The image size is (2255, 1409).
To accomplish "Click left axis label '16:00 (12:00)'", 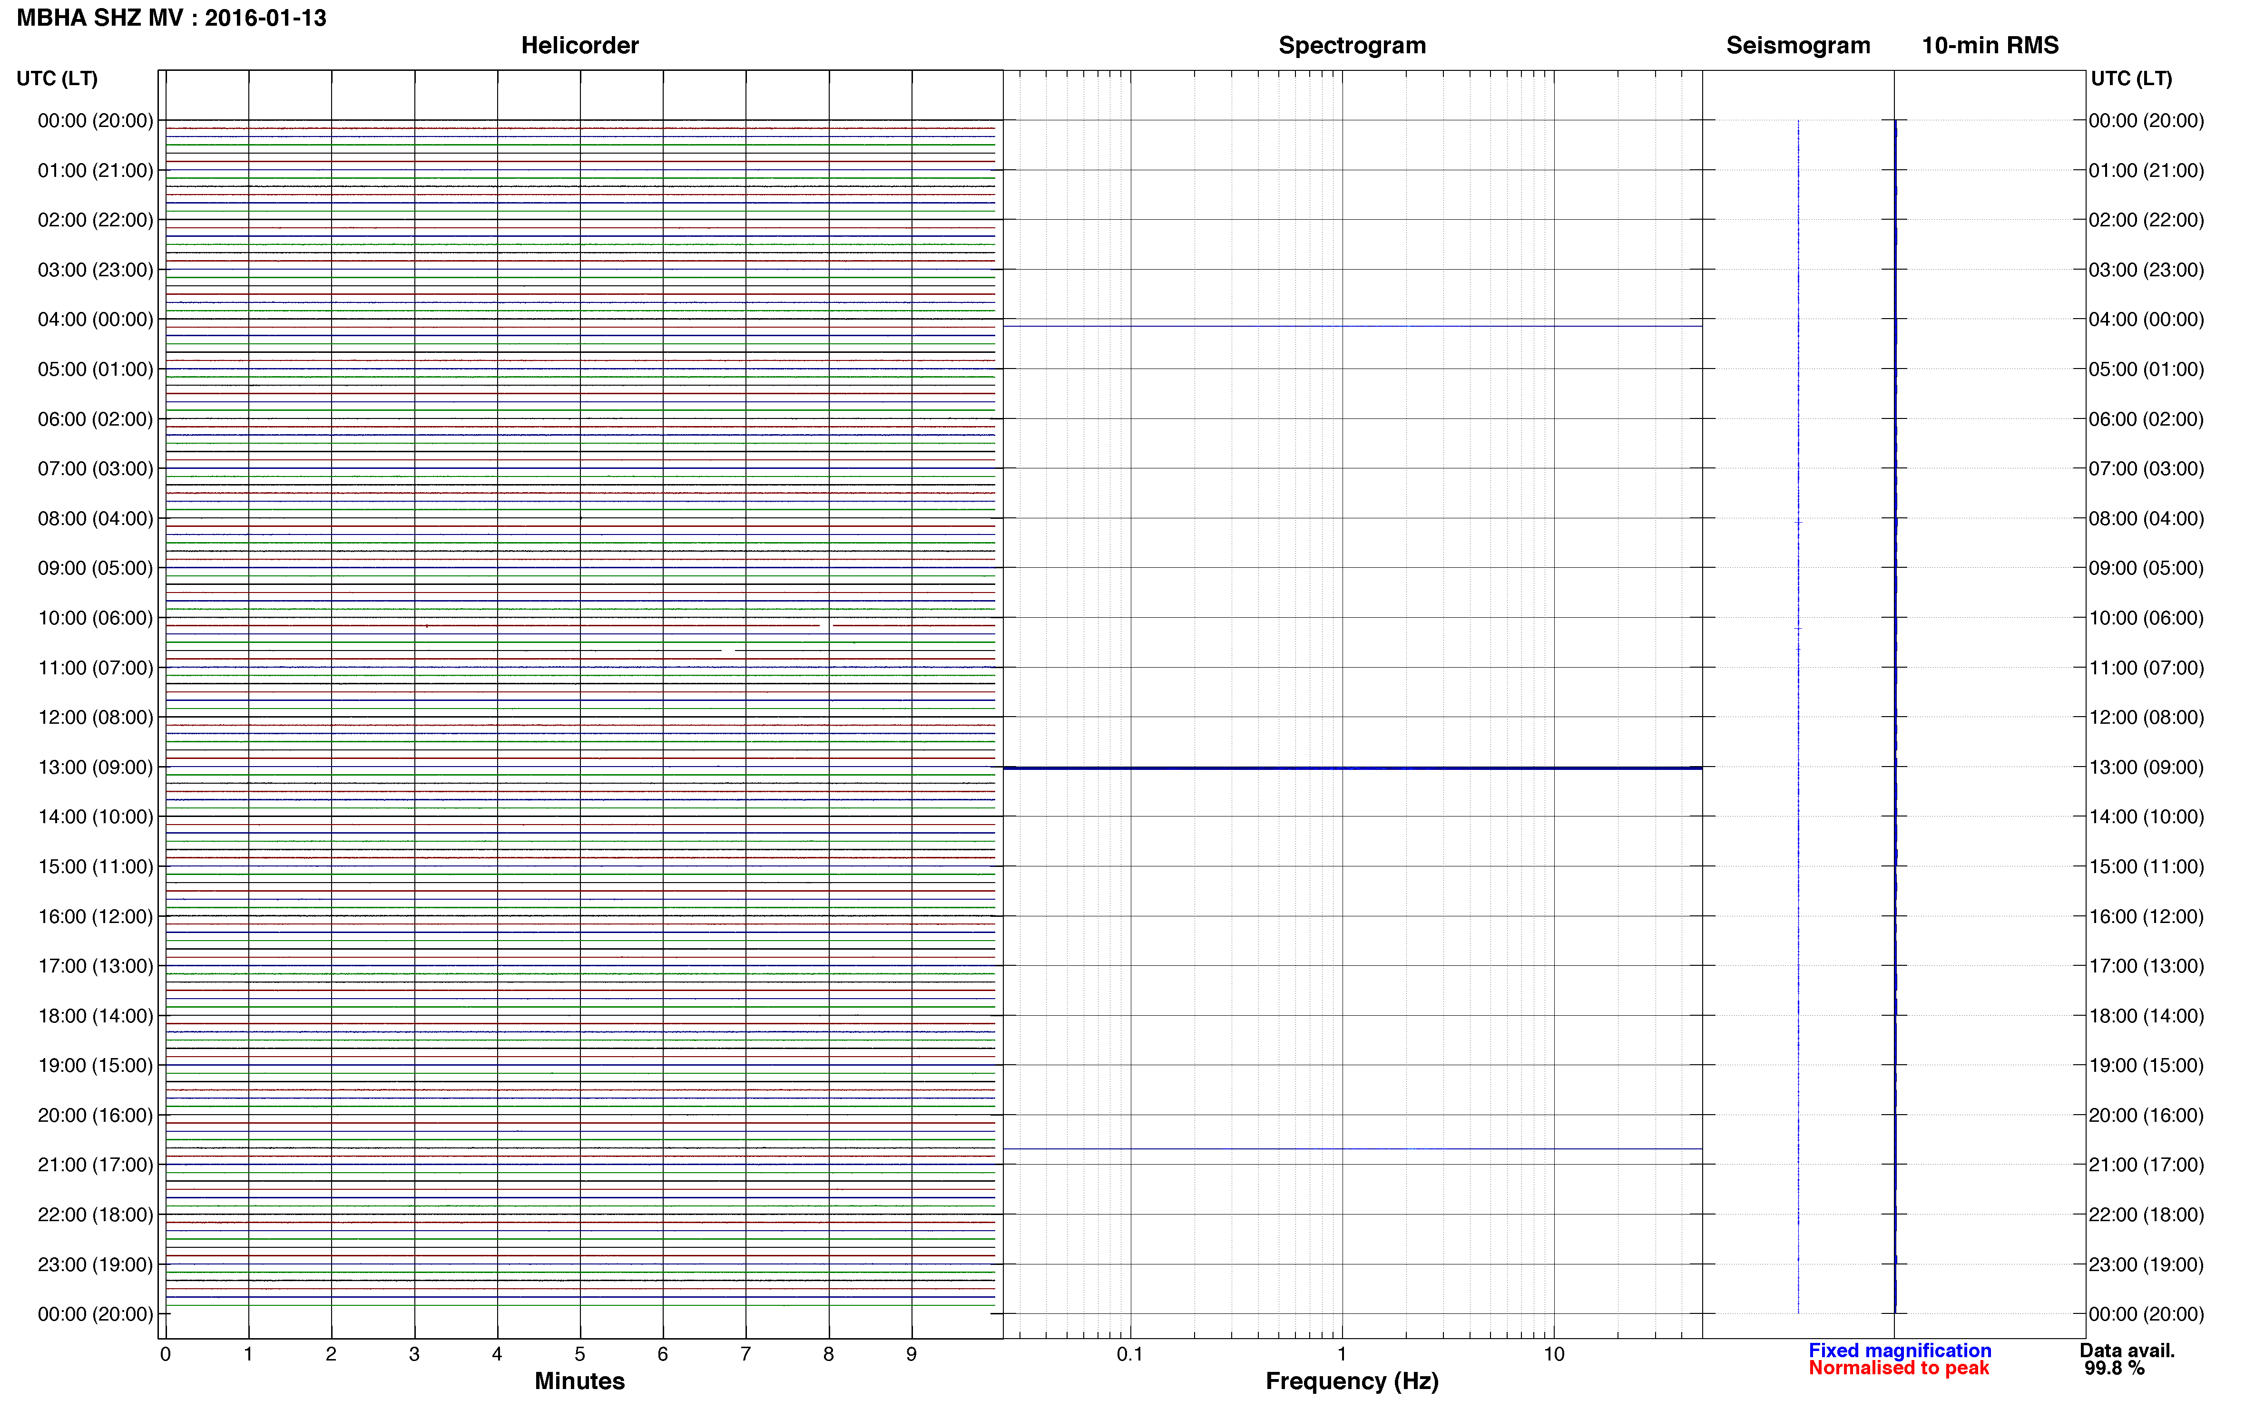I will pos(95,916).
